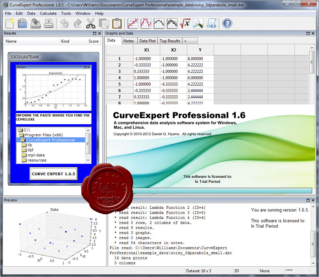Sort results by Score column
The image size is (319, 277).
93,41
